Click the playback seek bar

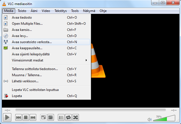point(91,110)
